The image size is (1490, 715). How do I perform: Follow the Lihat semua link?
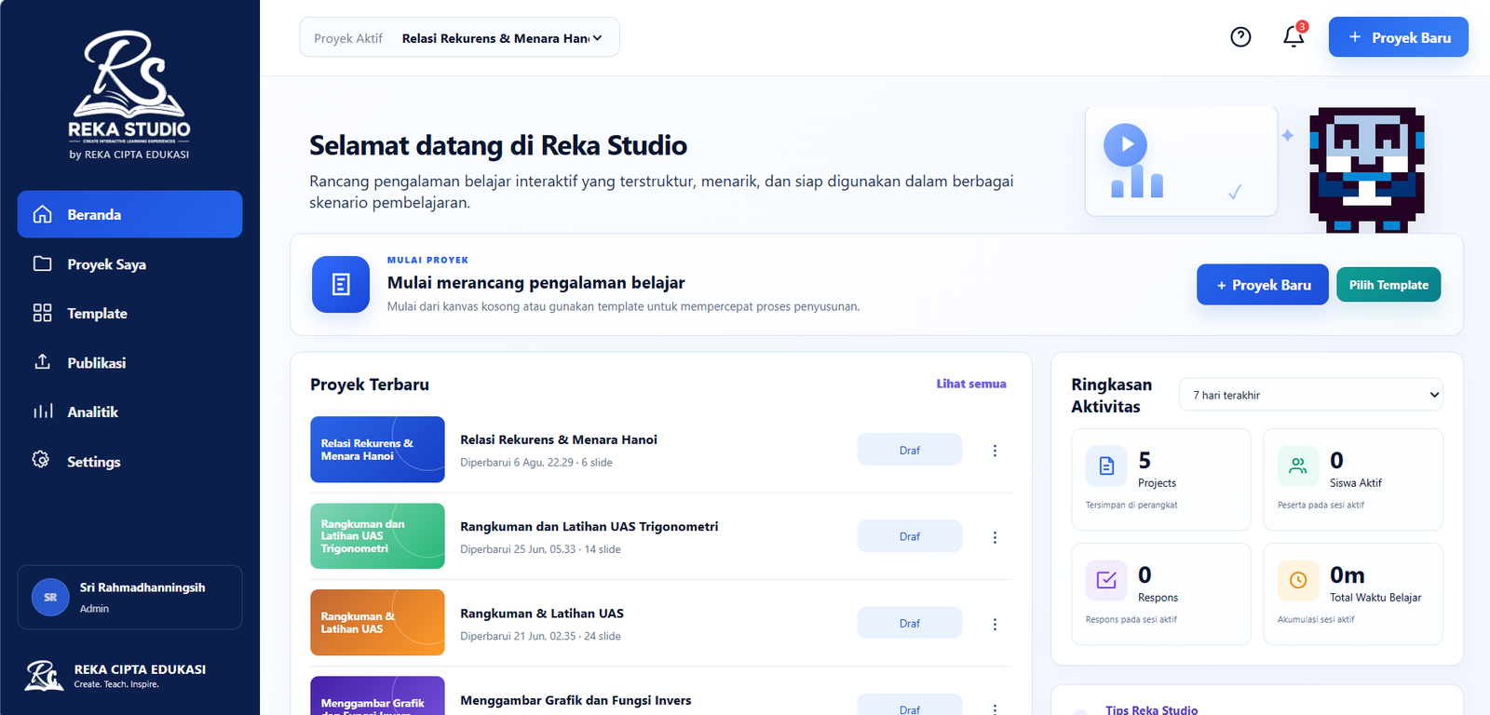pyautogui.click(x=971, y=384)
